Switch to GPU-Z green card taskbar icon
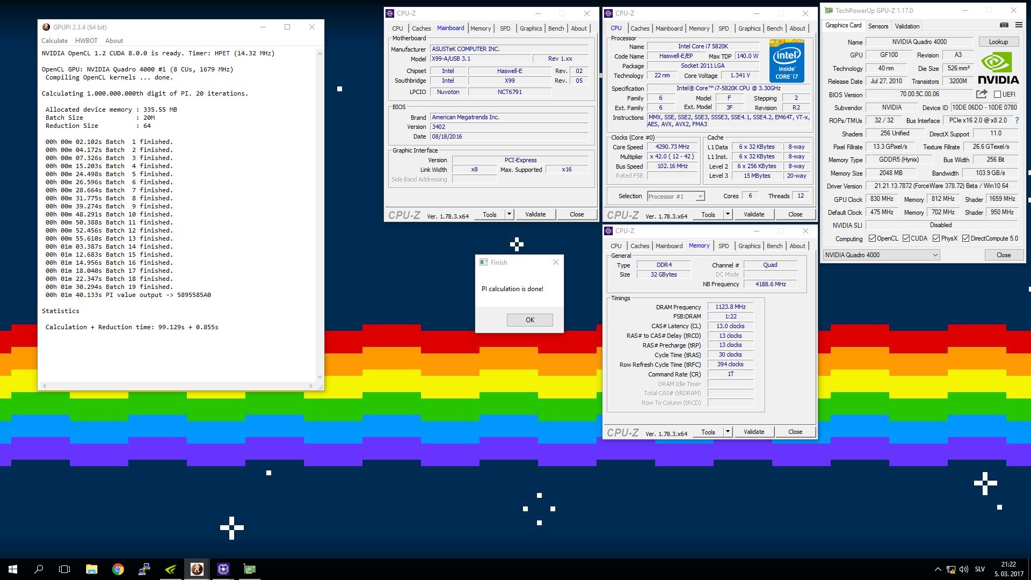The height and width of the screenshot is (580, 1031). point(250,569)
